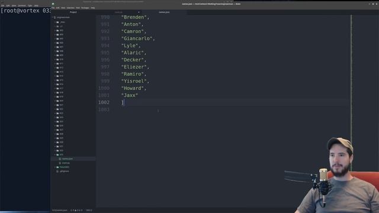Collapse the root project folder arrow

(x=53, y=17)
